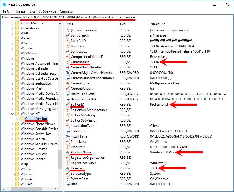Expand the Windows Script Host key

[x=13, y=134]
